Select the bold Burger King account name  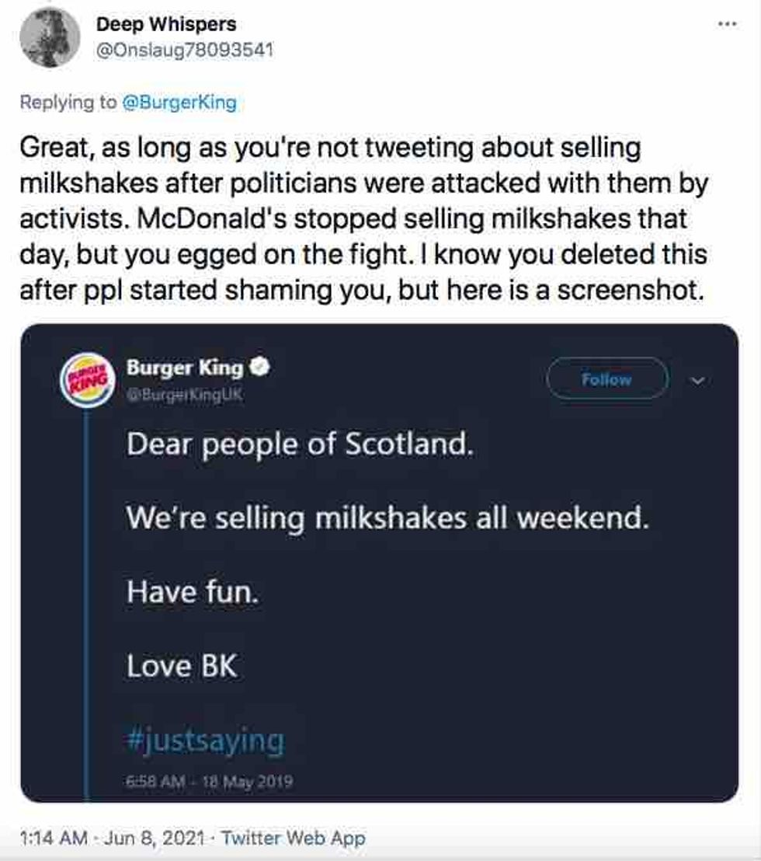click(185, 367)
